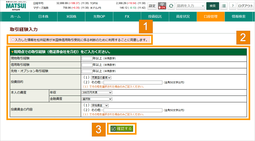Click the 検索 search button
Image resolution: width=255 pixels, height=141 pixels.
[212, 6]
